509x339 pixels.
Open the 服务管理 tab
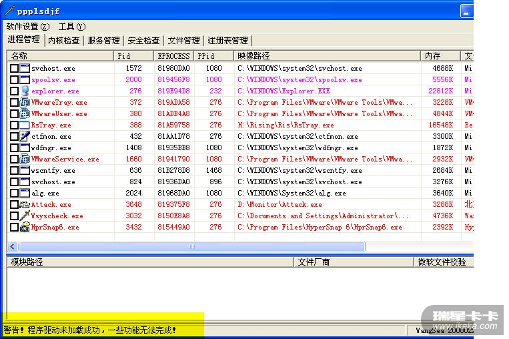point(104,41)
